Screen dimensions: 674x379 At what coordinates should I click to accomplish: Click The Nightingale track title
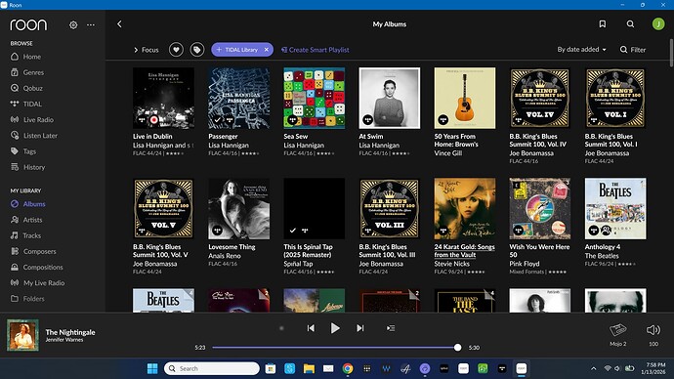click(70, 332)
